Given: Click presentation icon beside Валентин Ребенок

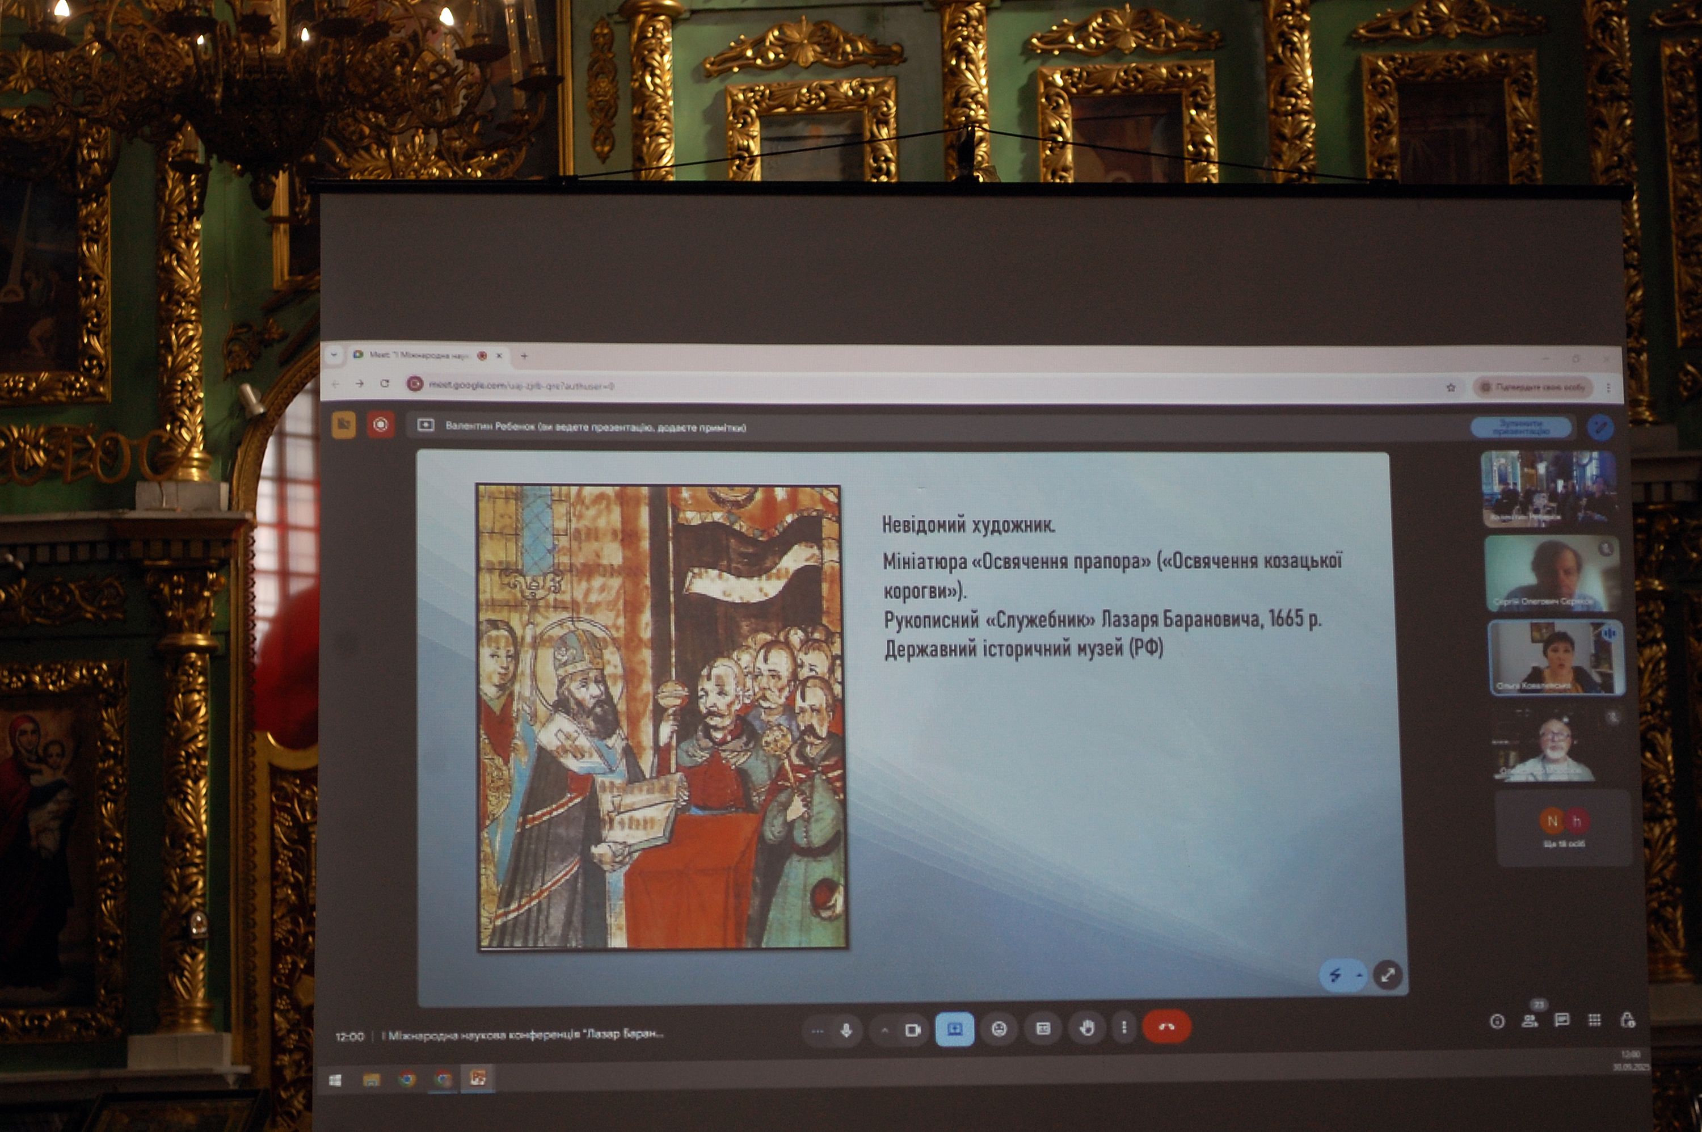Looking at the screenshot, I should [x=426, y=425].
